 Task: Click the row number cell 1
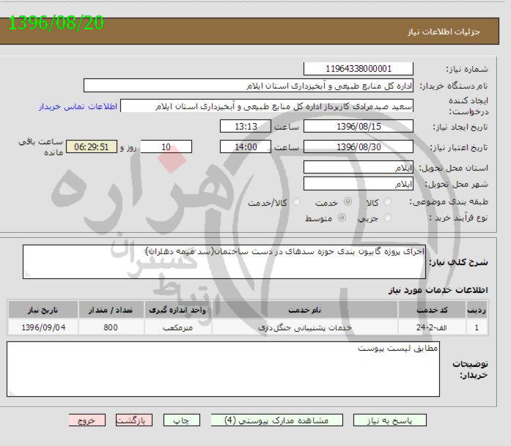tap(477, 327)
